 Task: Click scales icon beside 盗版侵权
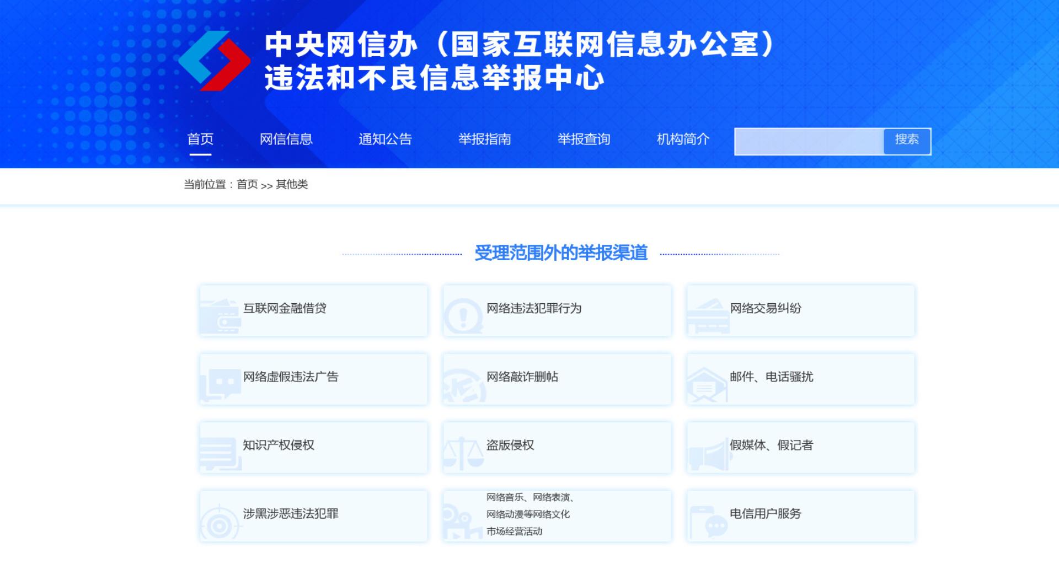[463, 453]
